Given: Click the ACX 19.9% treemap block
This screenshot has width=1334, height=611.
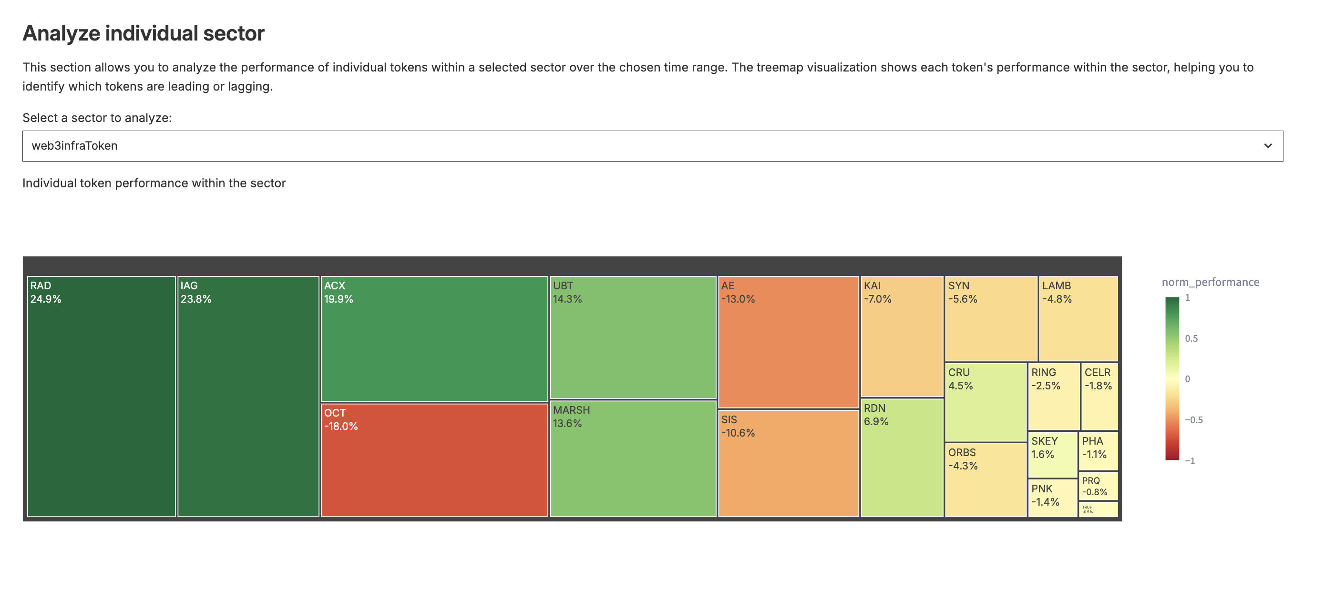Looking at the screenshot, I should 434,339.
